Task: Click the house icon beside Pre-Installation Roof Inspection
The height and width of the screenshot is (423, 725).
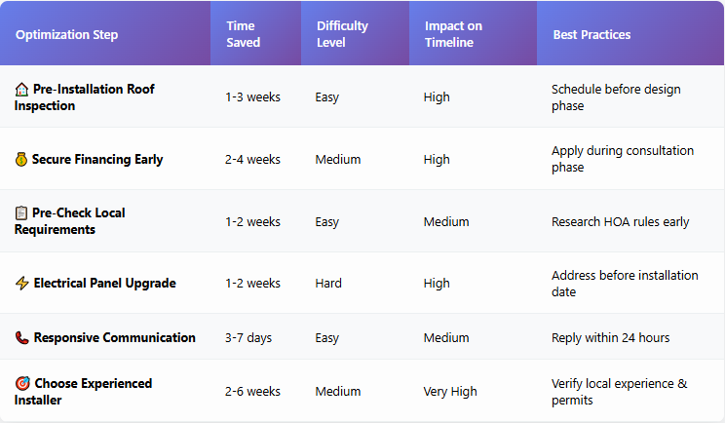Action: pos(21,90)
